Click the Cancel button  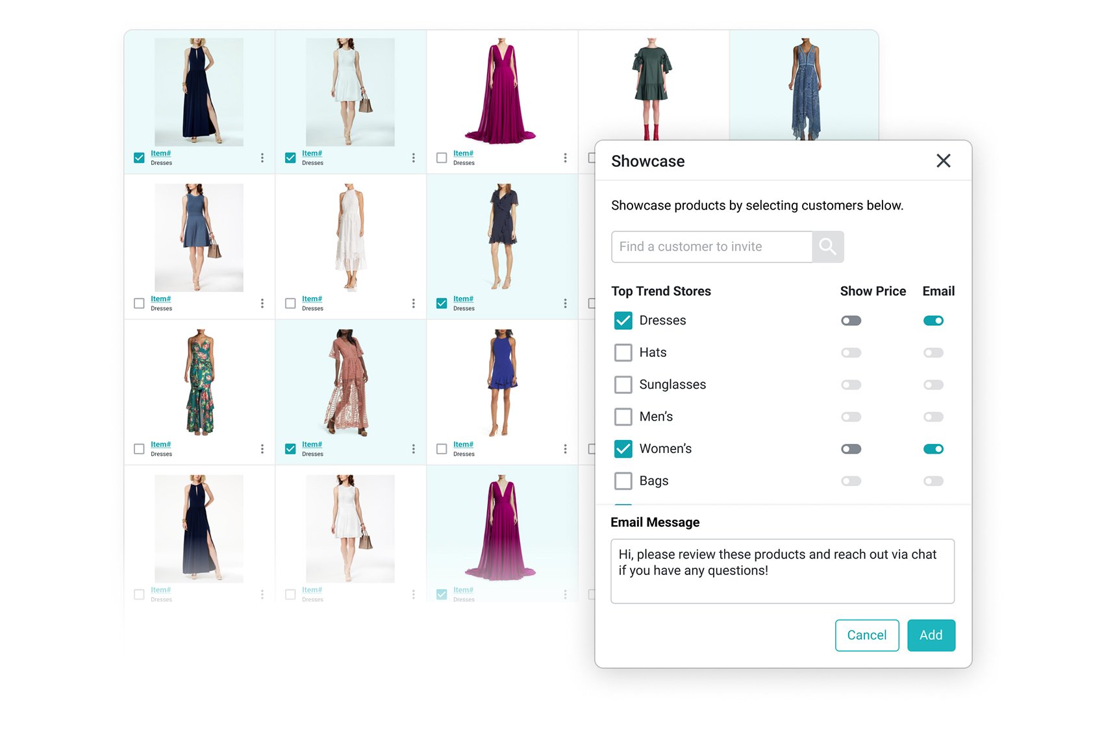pyautogui.click(x=866, y=635)
